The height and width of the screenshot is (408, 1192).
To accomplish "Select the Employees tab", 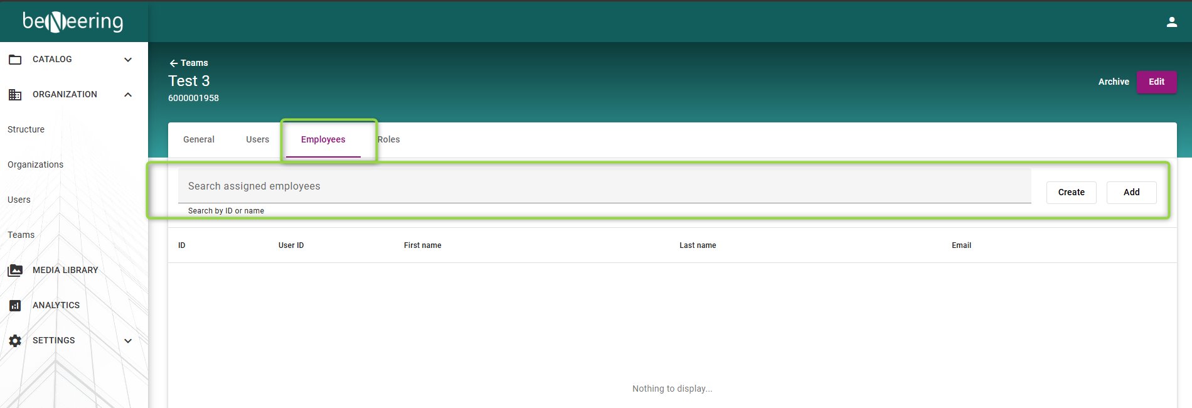I will (323, 139).
